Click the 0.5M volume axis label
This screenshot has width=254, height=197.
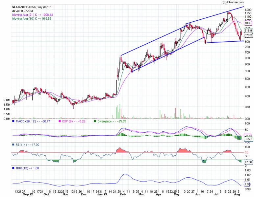click(x=7, y=114)
